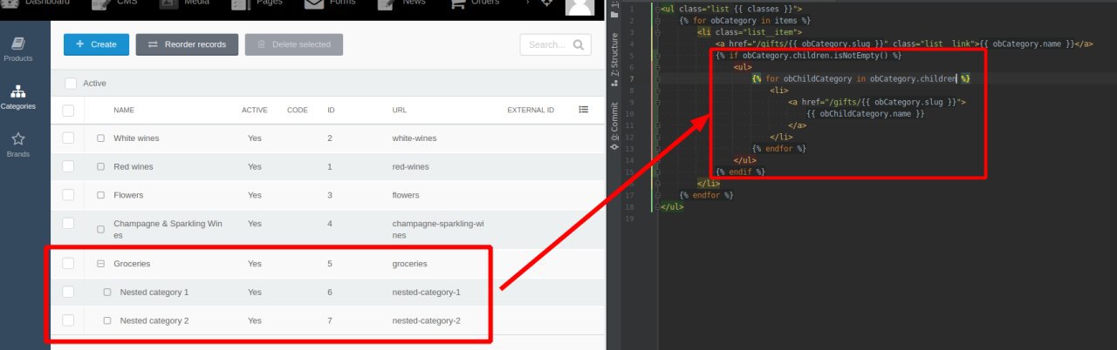
Task: Open the Flowers category record
Action: pos(128,195)
